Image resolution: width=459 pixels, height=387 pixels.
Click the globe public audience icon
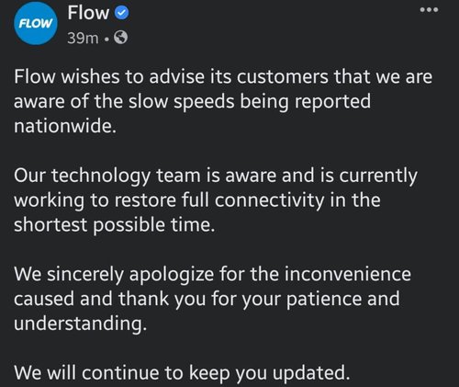[x=120, y=38]
